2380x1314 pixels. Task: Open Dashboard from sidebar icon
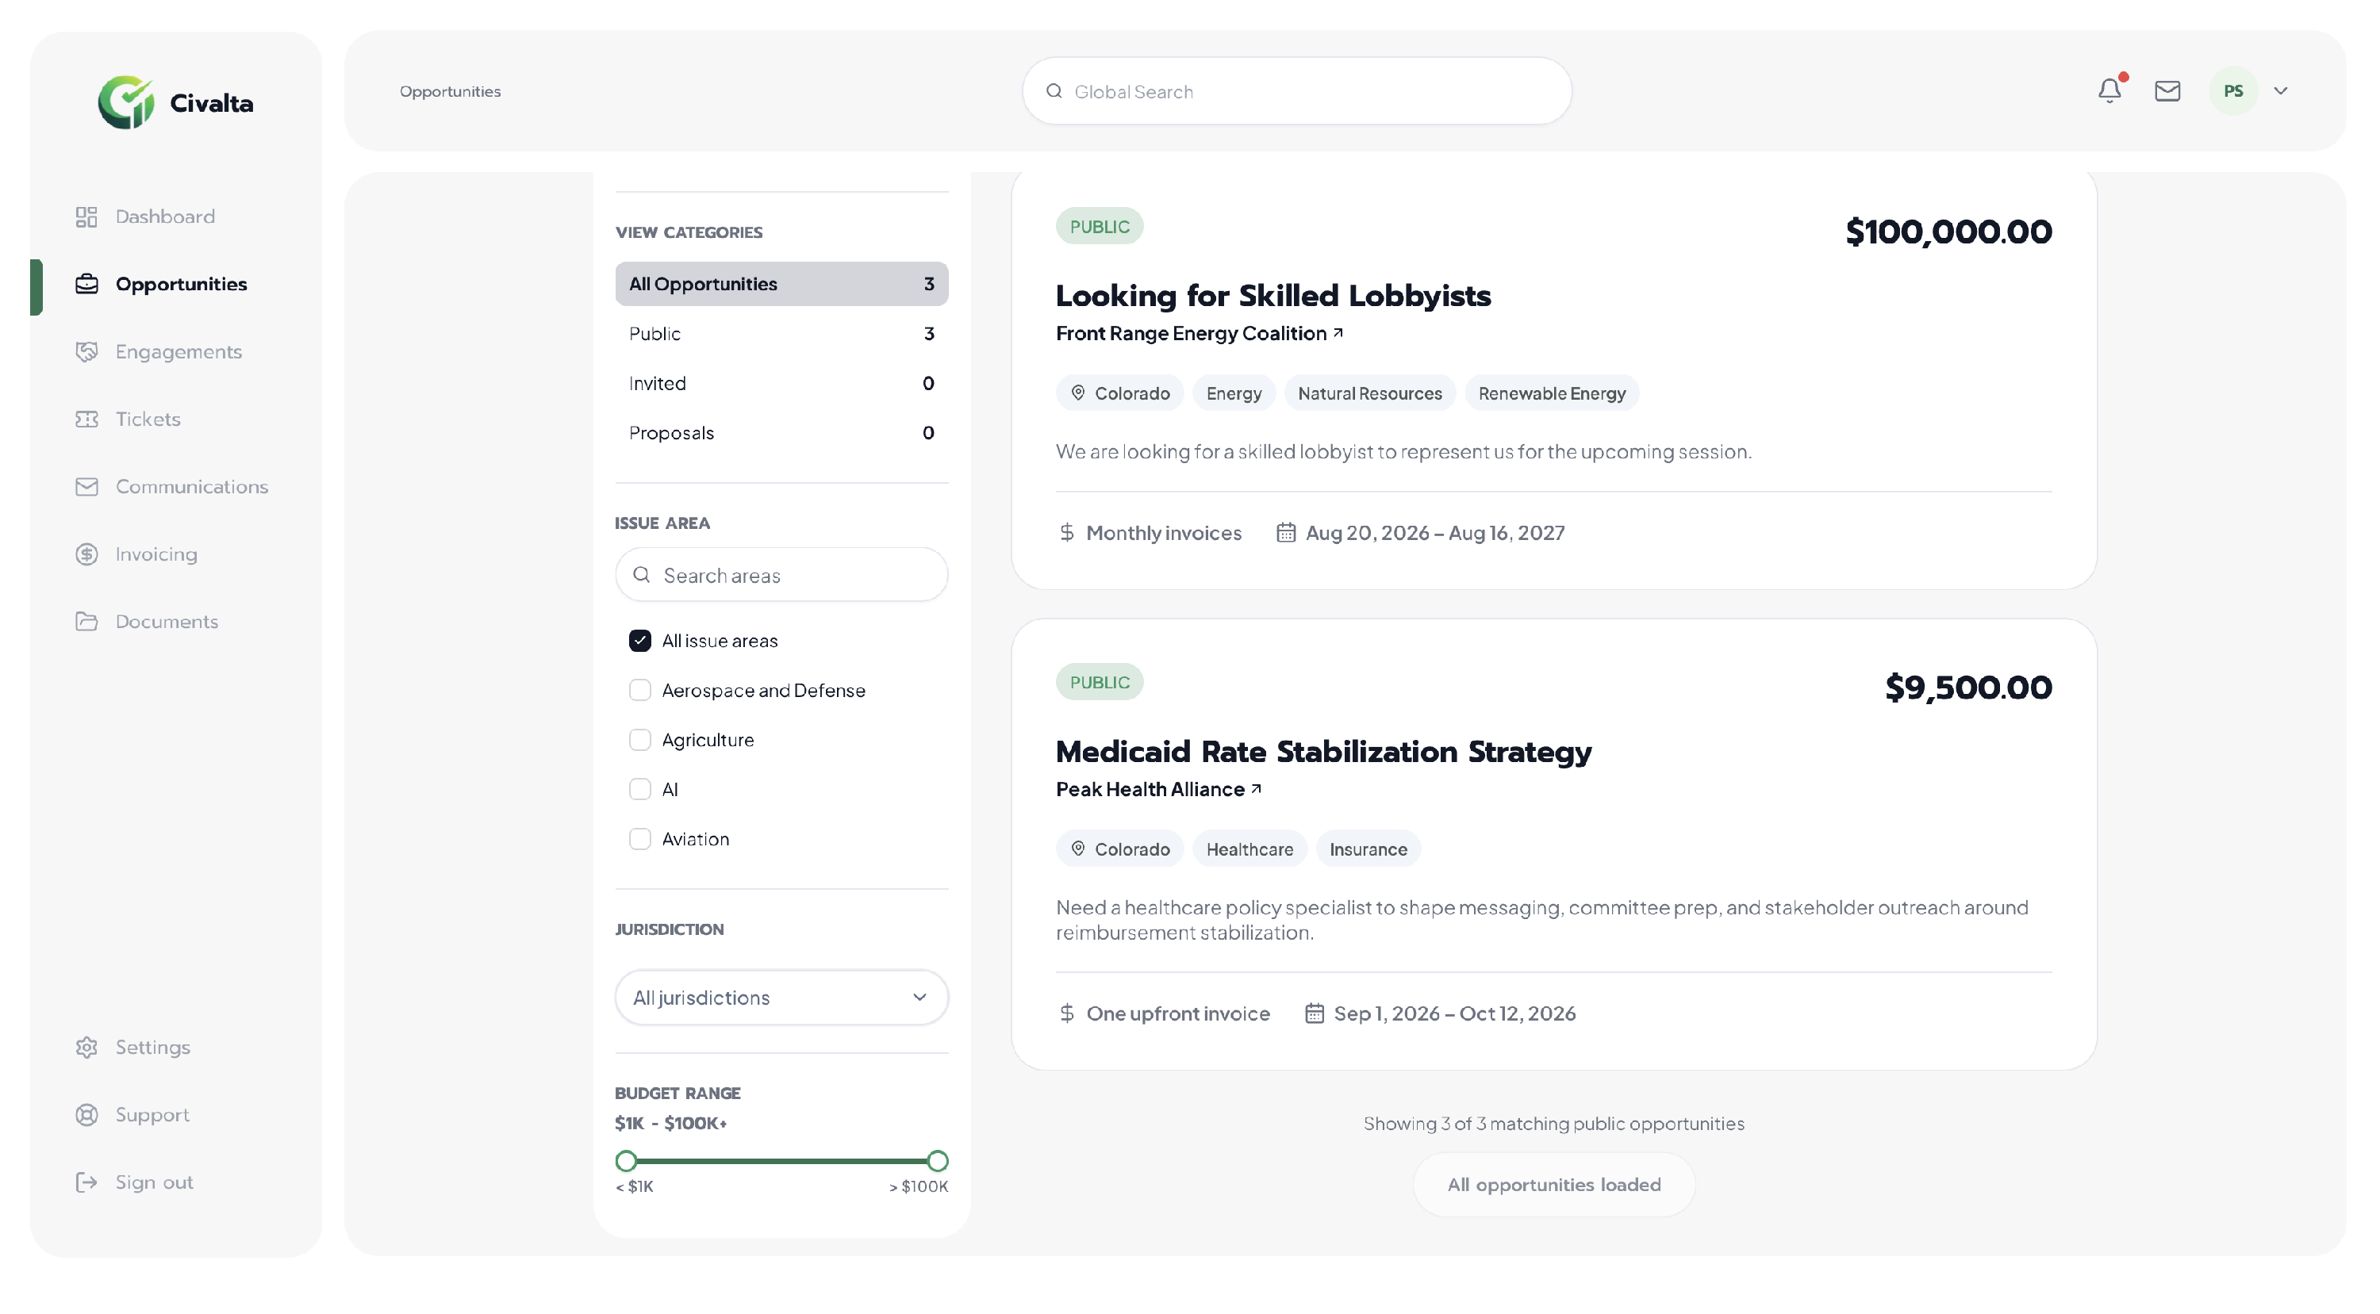86,216
